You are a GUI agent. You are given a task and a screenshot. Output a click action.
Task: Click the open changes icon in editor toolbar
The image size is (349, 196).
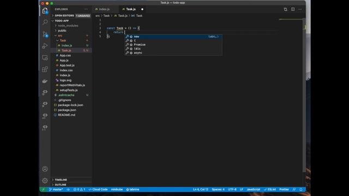[x=285, y=9]
